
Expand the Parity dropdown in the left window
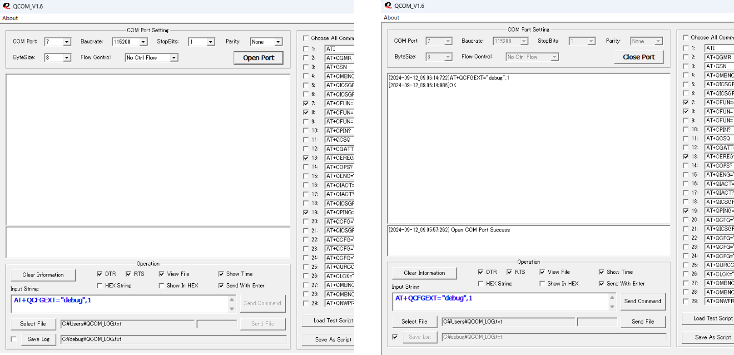(x=278, y=42)
